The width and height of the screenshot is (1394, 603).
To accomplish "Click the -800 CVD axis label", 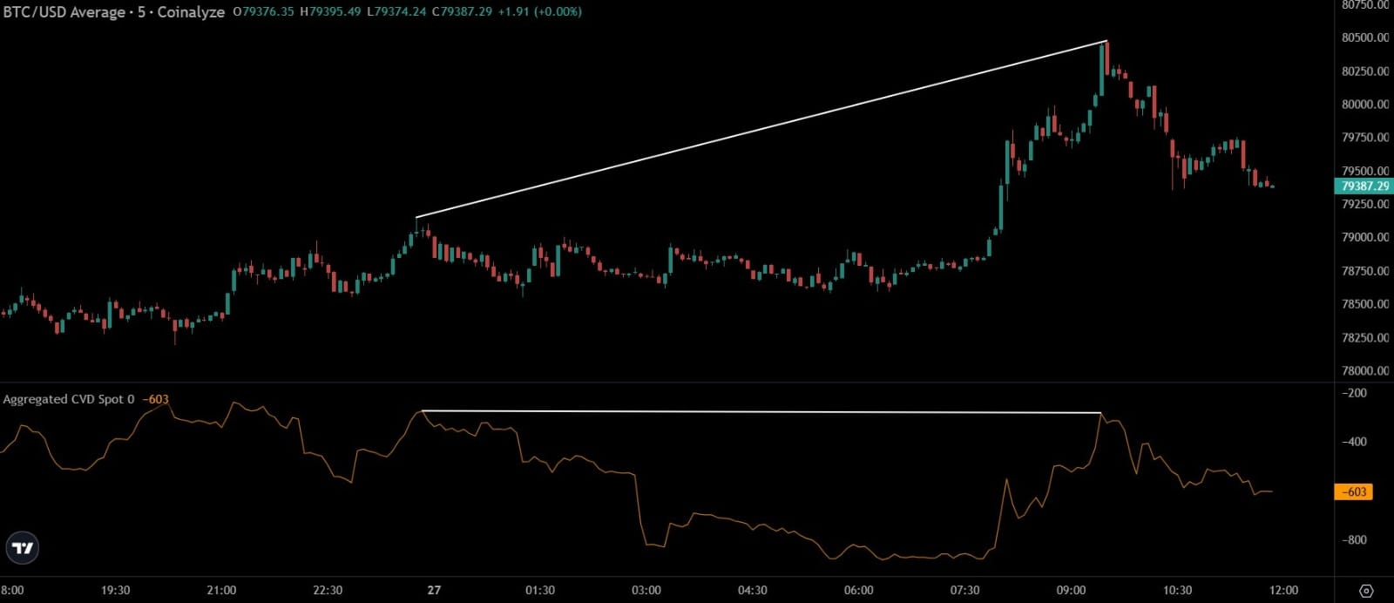I will 1355,540.
